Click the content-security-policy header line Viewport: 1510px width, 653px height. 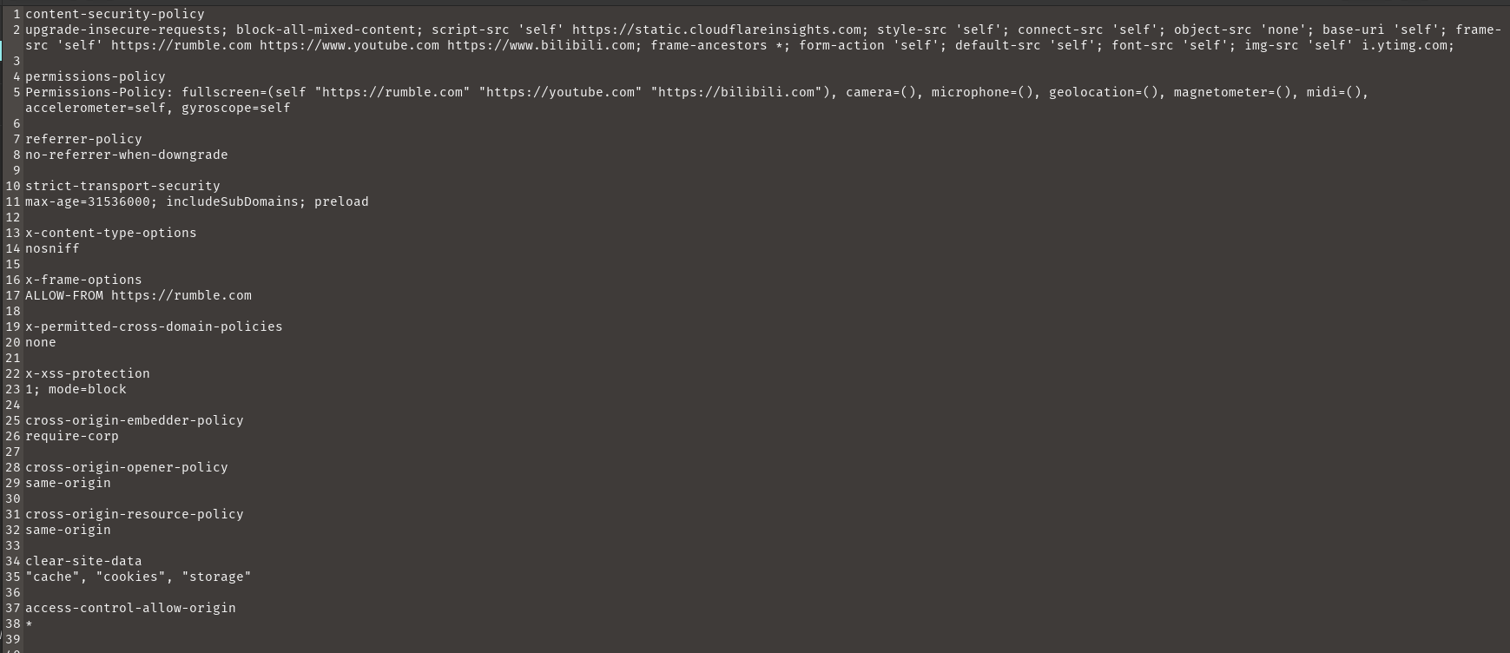click(115, 14)
